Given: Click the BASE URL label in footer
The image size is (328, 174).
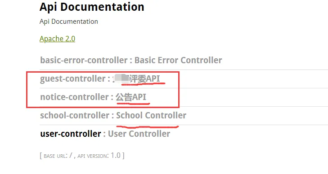Looking at the screenshot, I should 55,156.
